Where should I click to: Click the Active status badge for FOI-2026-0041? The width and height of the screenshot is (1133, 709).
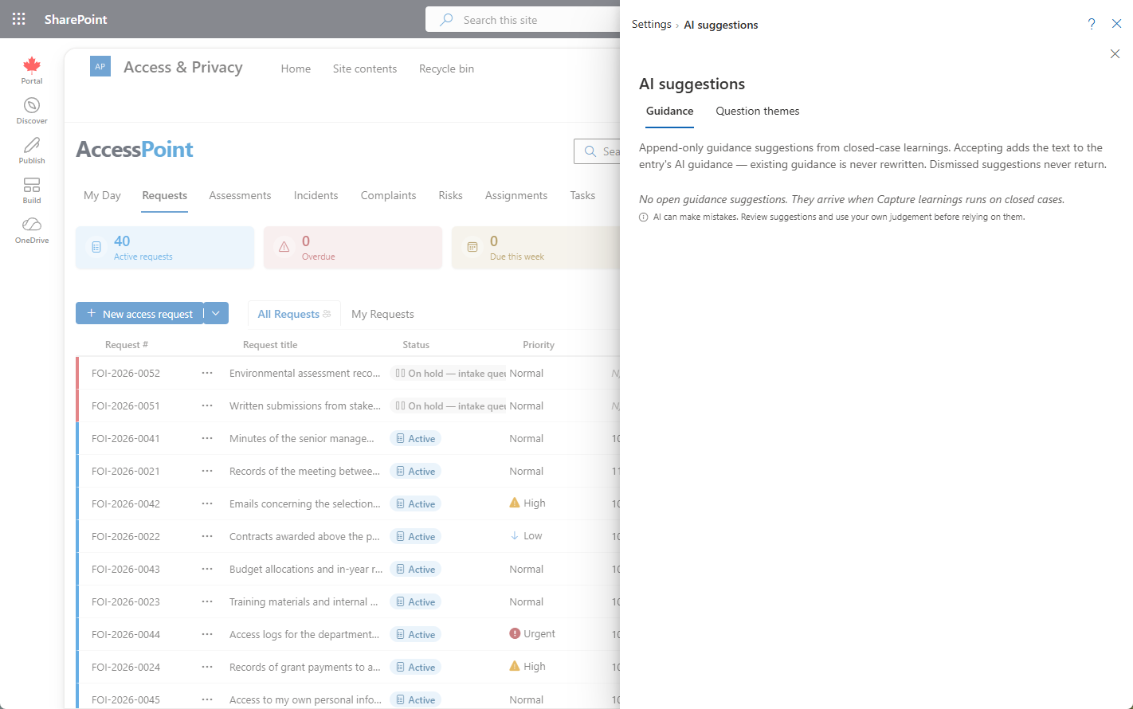[415, 438]
